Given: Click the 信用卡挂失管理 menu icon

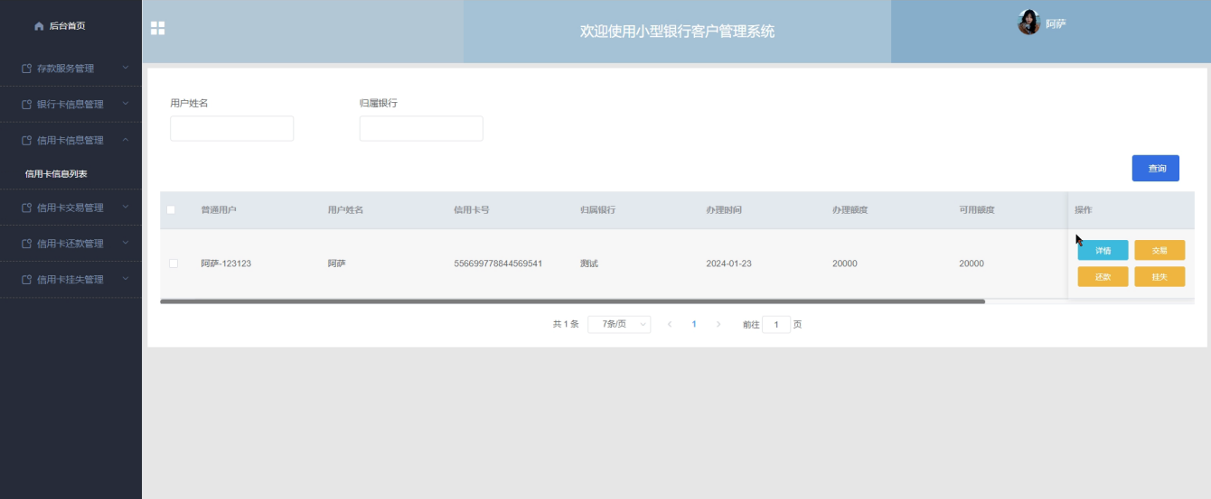Looking at the screenshot, I should 27,280.
